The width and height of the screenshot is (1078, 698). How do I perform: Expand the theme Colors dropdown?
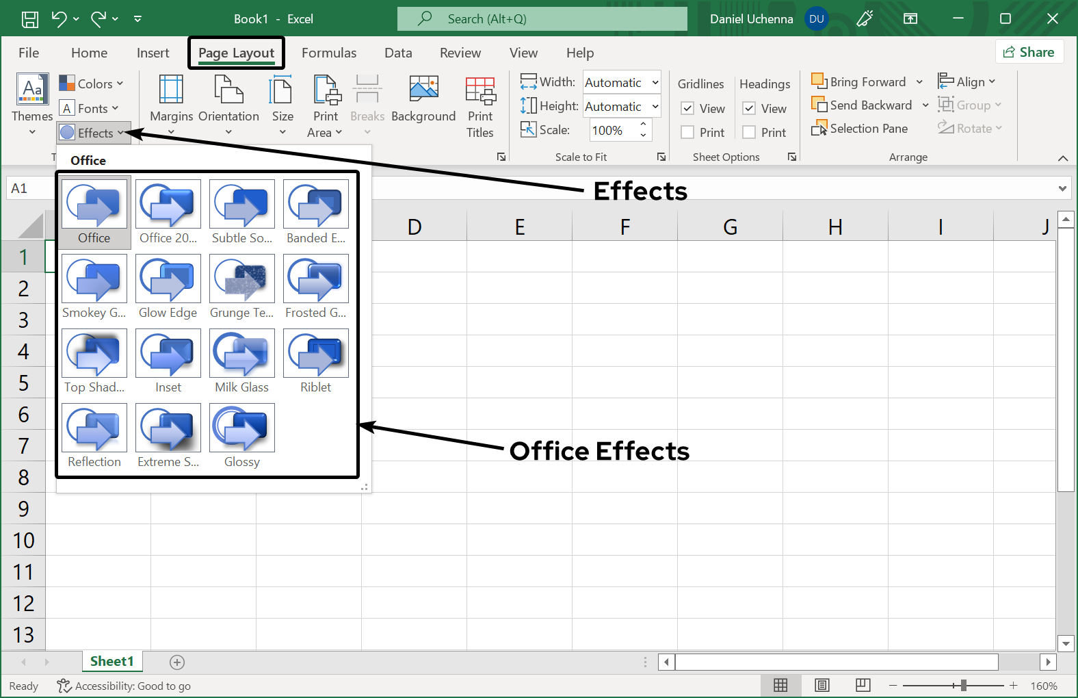(91, 83)
